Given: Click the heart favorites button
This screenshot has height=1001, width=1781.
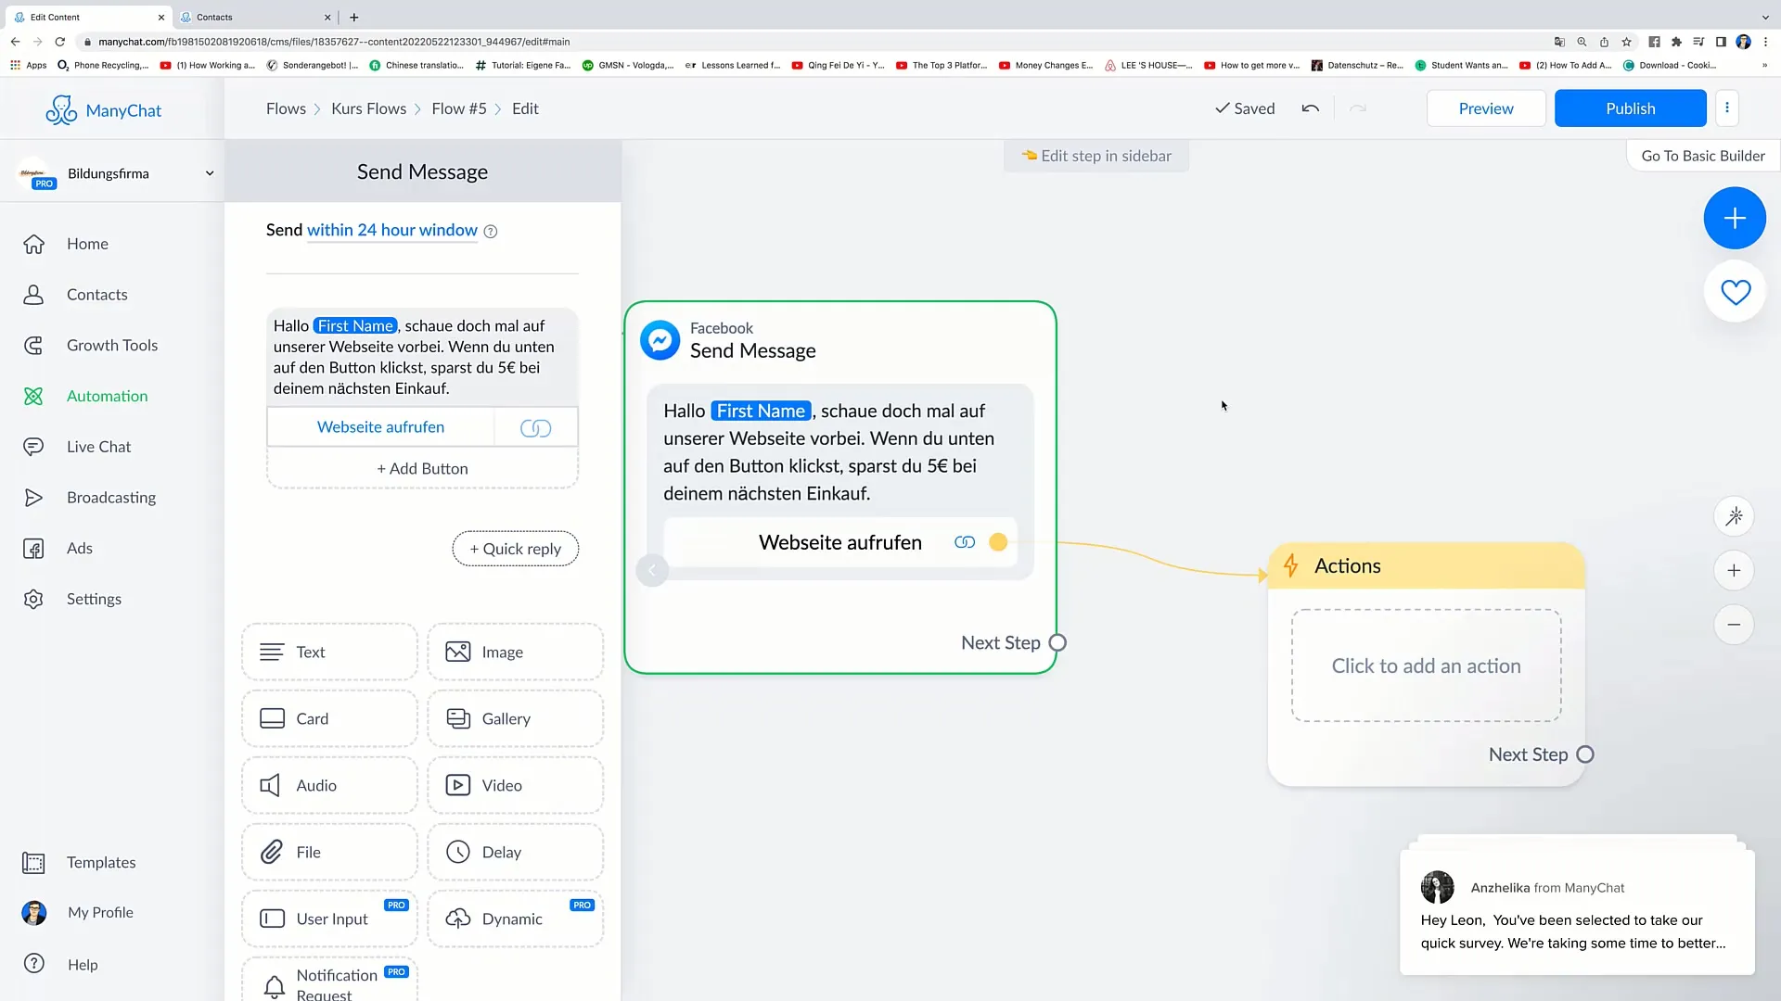Looking at the screenshot, I should [x=1735, y=292].
